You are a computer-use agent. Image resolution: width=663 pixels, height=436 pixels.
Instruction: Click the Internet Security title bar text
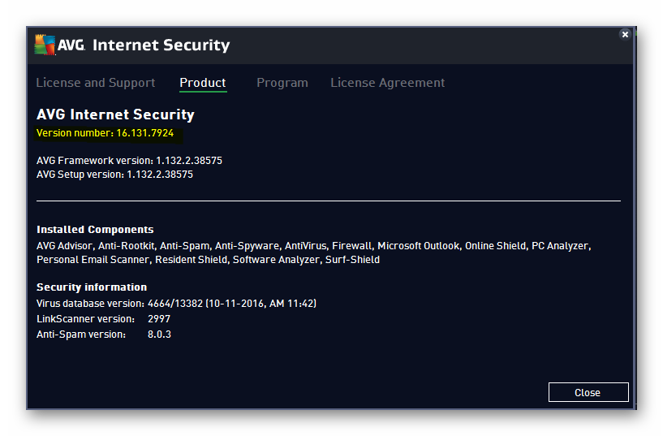pyautogui.click(x=161, y=45)
